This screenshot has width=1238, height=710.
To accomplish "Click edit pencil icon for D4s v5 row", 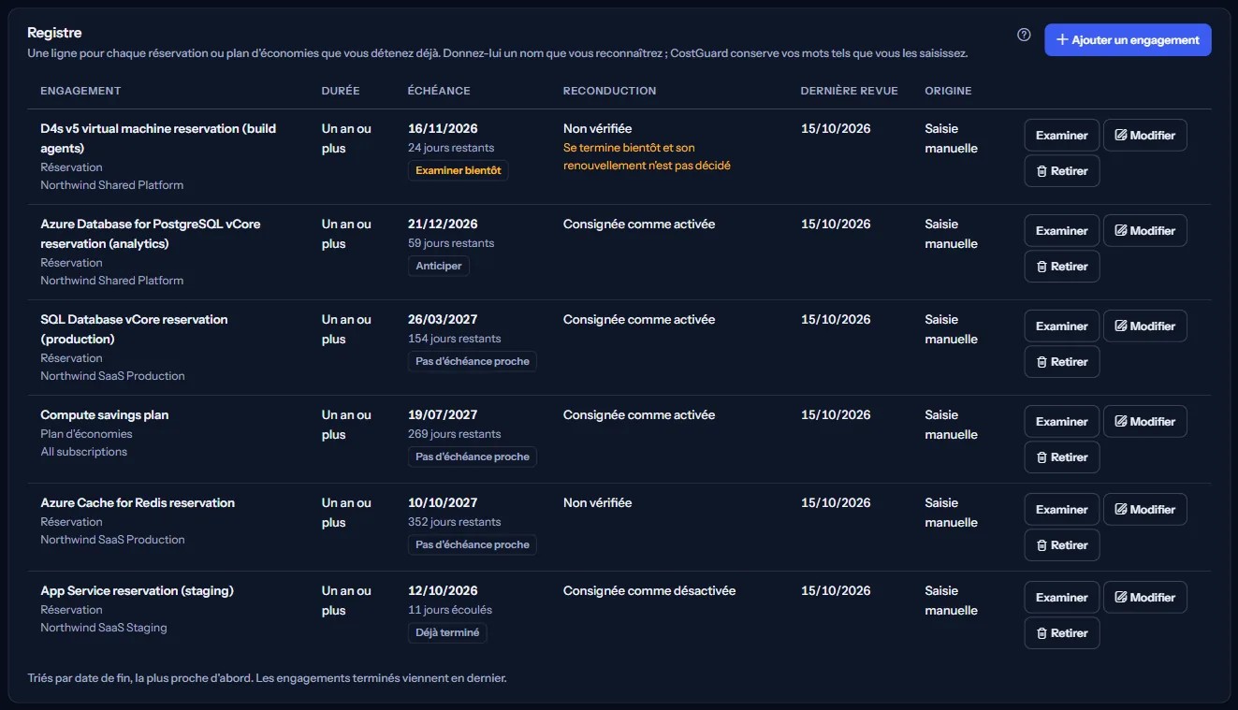I will 1120,136.
